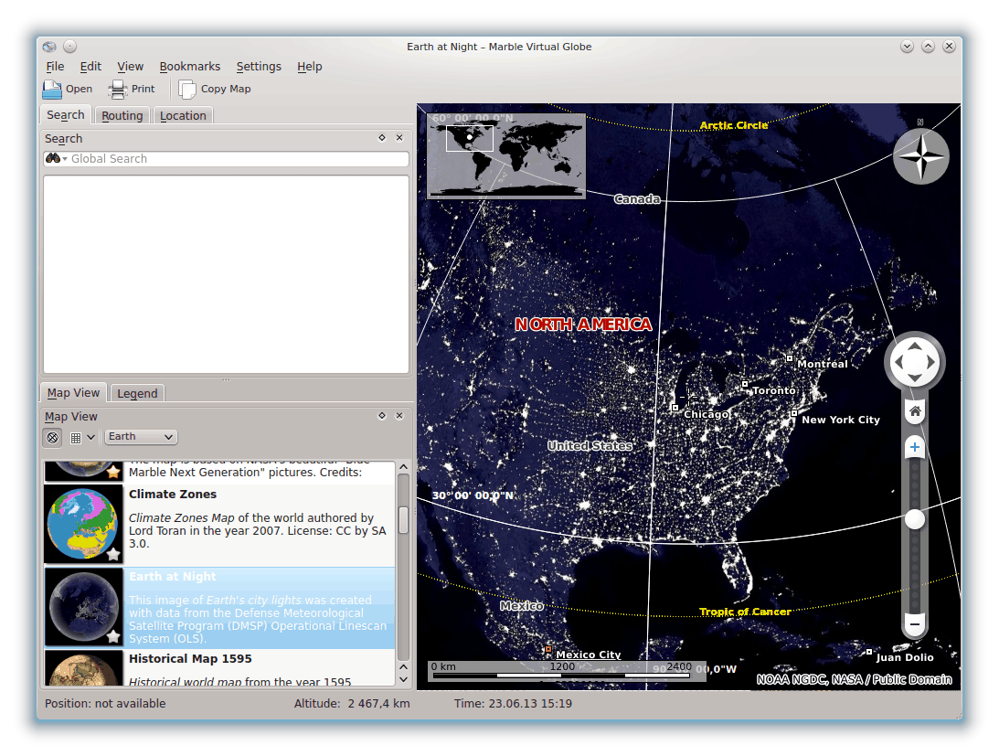999x756 pixels.
Task: Close the Map View panel
Action: tap(399, 416)
